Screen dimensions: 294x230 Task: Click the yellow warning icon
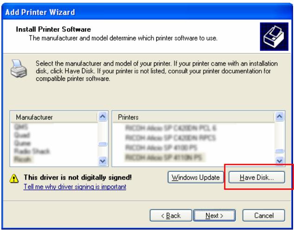click(x=14, y=178)
